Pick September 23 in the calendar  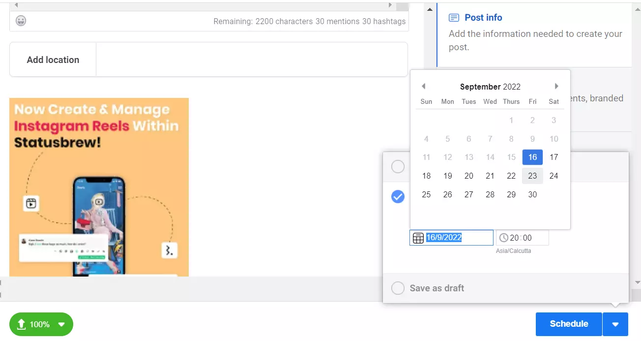tap(532, 176)
